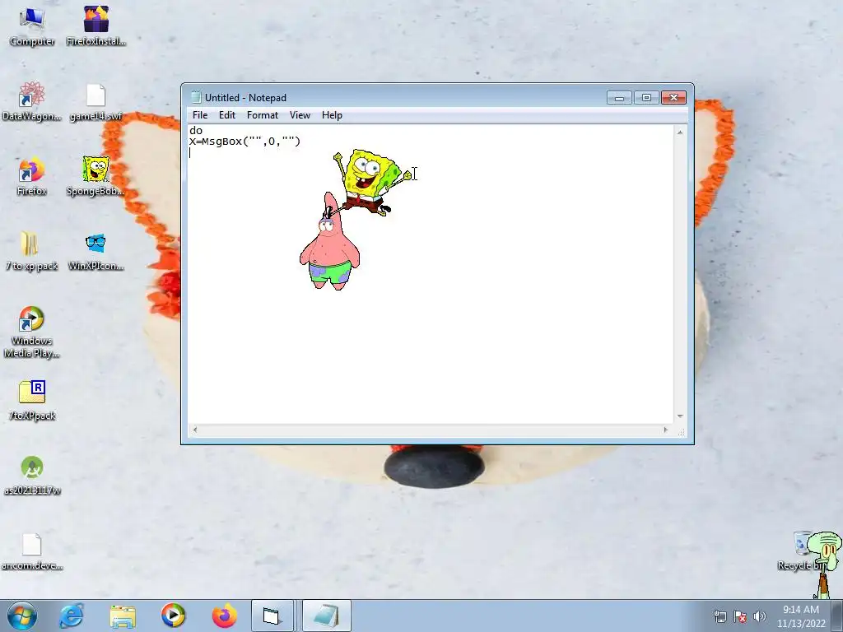Open the Action Center flag tray icon
The image size is (843, 632).
pyautogui.click(x=740, y=616)
